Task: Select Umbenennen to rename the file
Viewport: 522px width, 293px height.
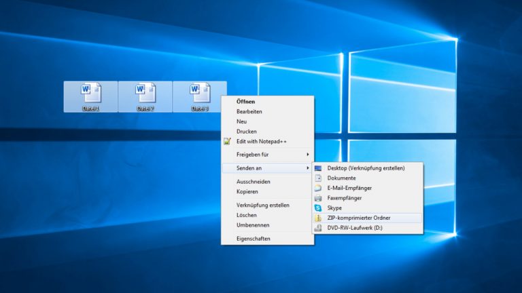Action: [253, 224]
